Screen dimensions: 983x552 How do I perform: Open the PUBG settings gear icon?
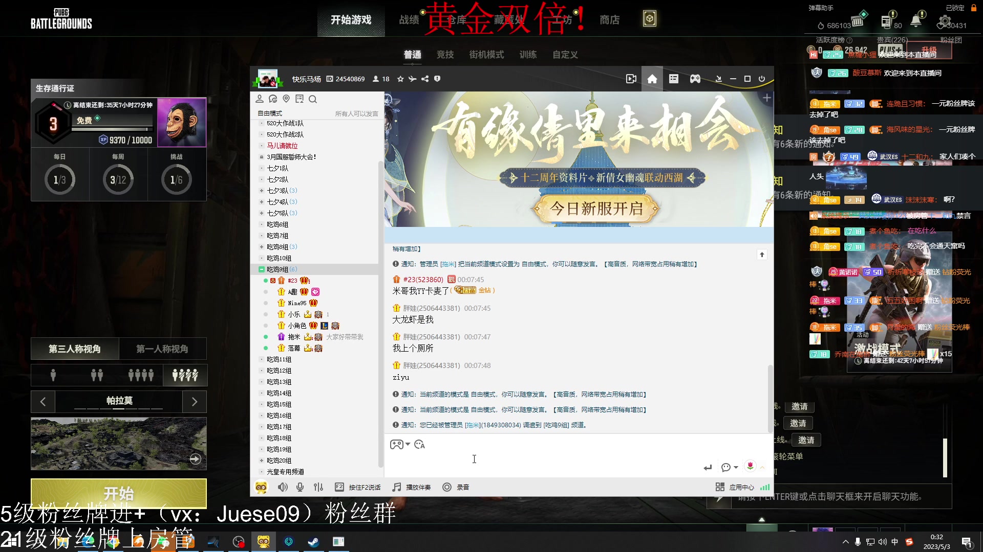[945, 21]
